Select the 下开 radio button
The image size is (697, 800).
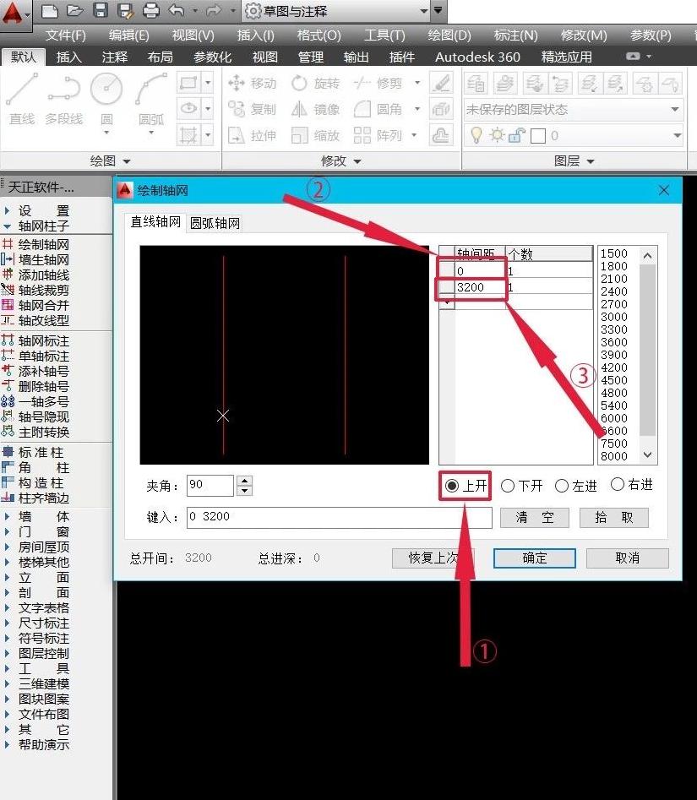(x=509, y=485)
